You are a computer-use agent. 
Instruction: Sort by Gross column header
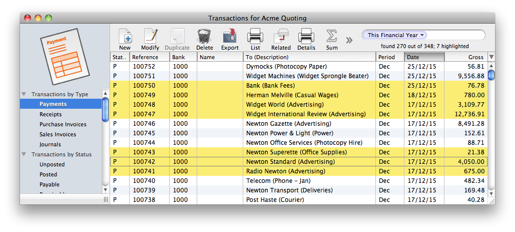466,57
